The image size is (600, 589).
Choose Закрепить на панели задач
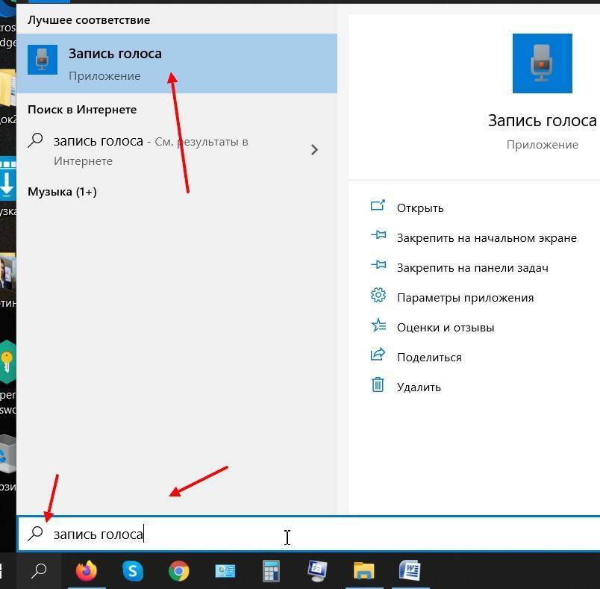472,268
